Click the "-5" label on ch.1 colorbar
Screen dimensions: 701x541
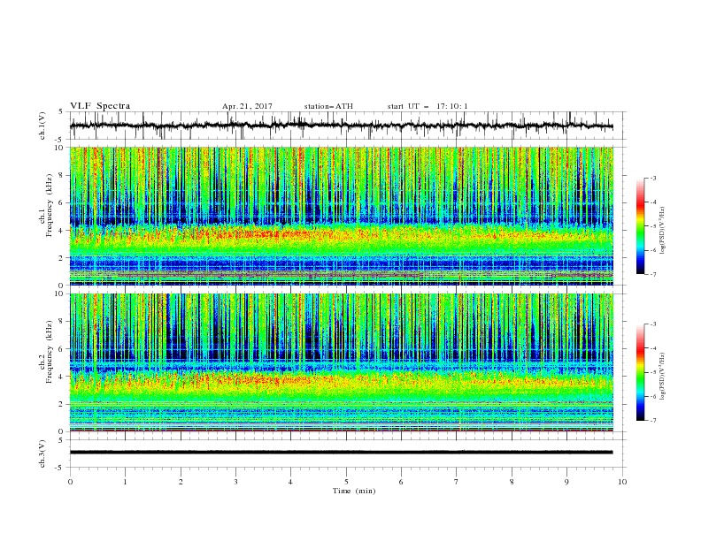tap(653, 226)
